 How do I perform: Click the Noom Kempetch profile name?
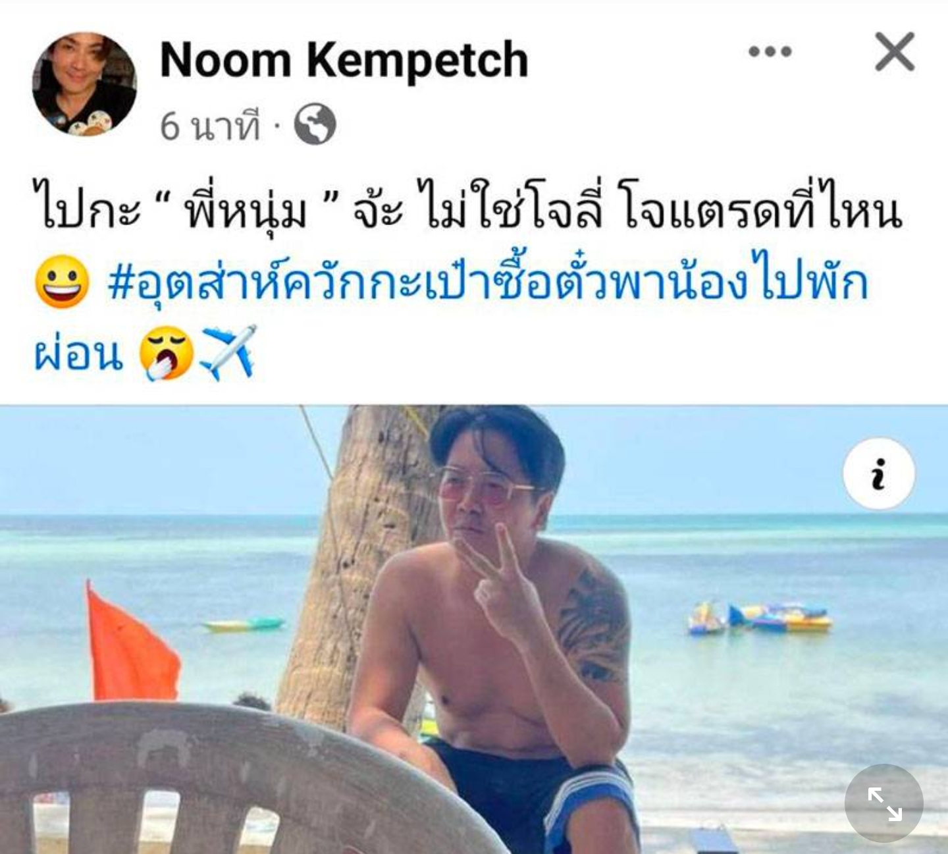tap(344, 60)
